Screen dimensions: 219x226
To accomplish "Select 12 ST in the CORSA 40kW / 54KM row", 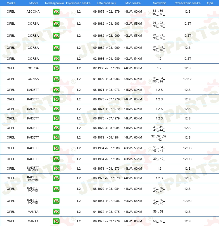I will (187, 59).
